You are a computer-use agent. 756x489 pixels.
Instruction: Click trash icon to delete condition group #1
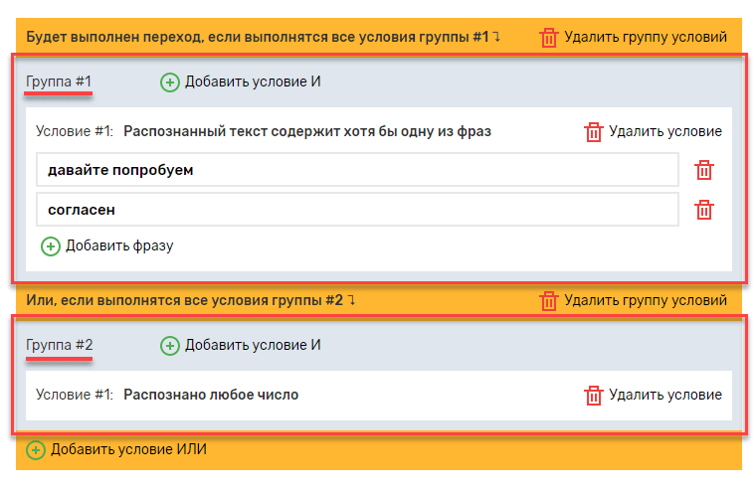pyautogui.click(x=548, y=38)
